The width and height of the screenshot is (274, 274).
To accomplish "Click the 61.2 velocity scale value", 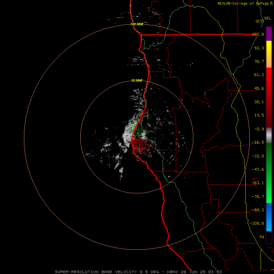I will 259,75.
